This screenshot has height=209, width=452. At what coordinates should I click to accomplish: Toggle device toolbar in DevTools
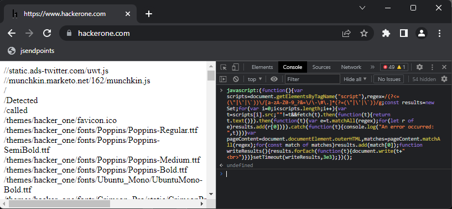(236, 67)
